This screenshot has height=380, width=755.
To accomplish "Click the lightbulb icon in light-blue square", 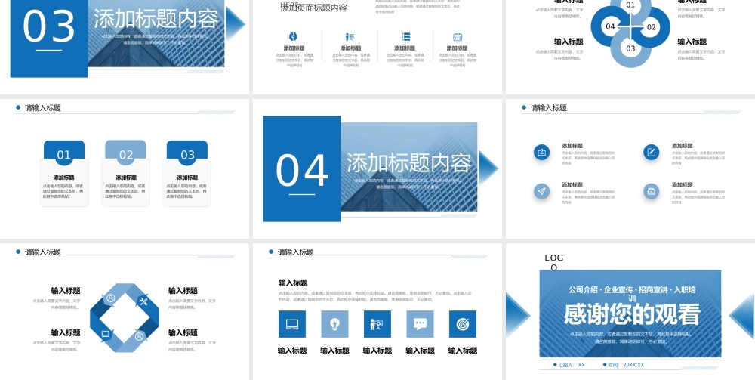I will (x=334, y=324).
